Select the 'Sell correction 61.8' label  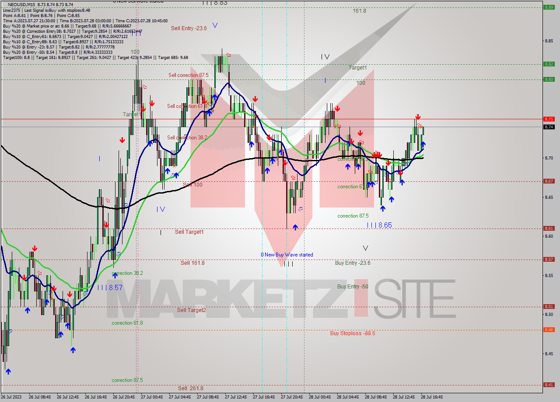187,106
